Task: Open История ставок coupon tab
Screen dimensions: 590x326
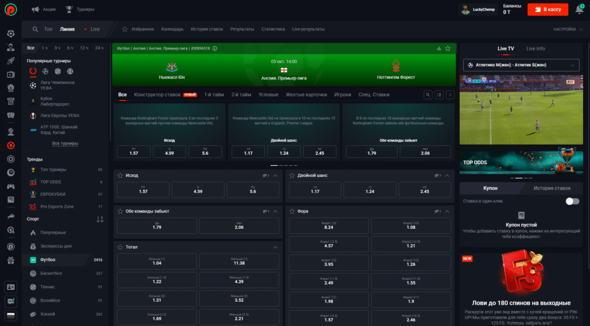Action: pos(552,188)
